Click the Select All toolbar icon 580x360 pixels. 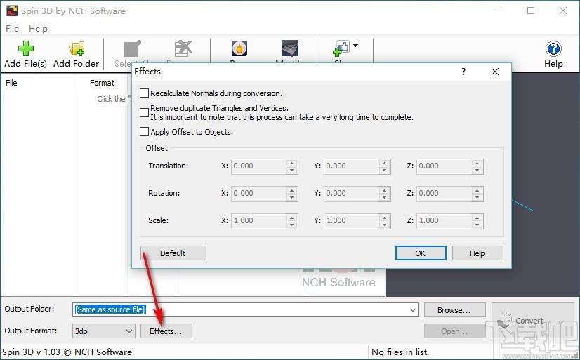coord(132,49)
